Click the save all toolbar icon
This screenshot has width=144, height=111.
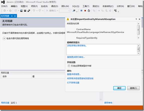[29, 11]
